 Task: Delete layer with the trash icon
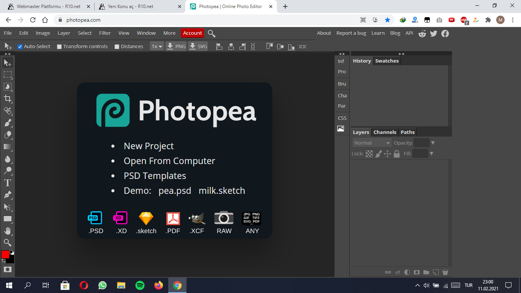pyautogui.click(x=445, y=272)
